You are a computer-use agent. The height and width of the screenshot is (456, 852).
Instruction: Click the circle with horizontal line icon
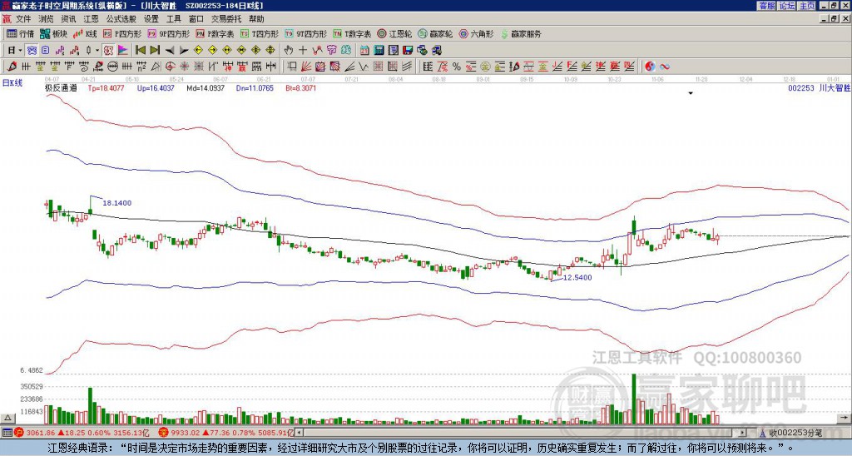112,67
